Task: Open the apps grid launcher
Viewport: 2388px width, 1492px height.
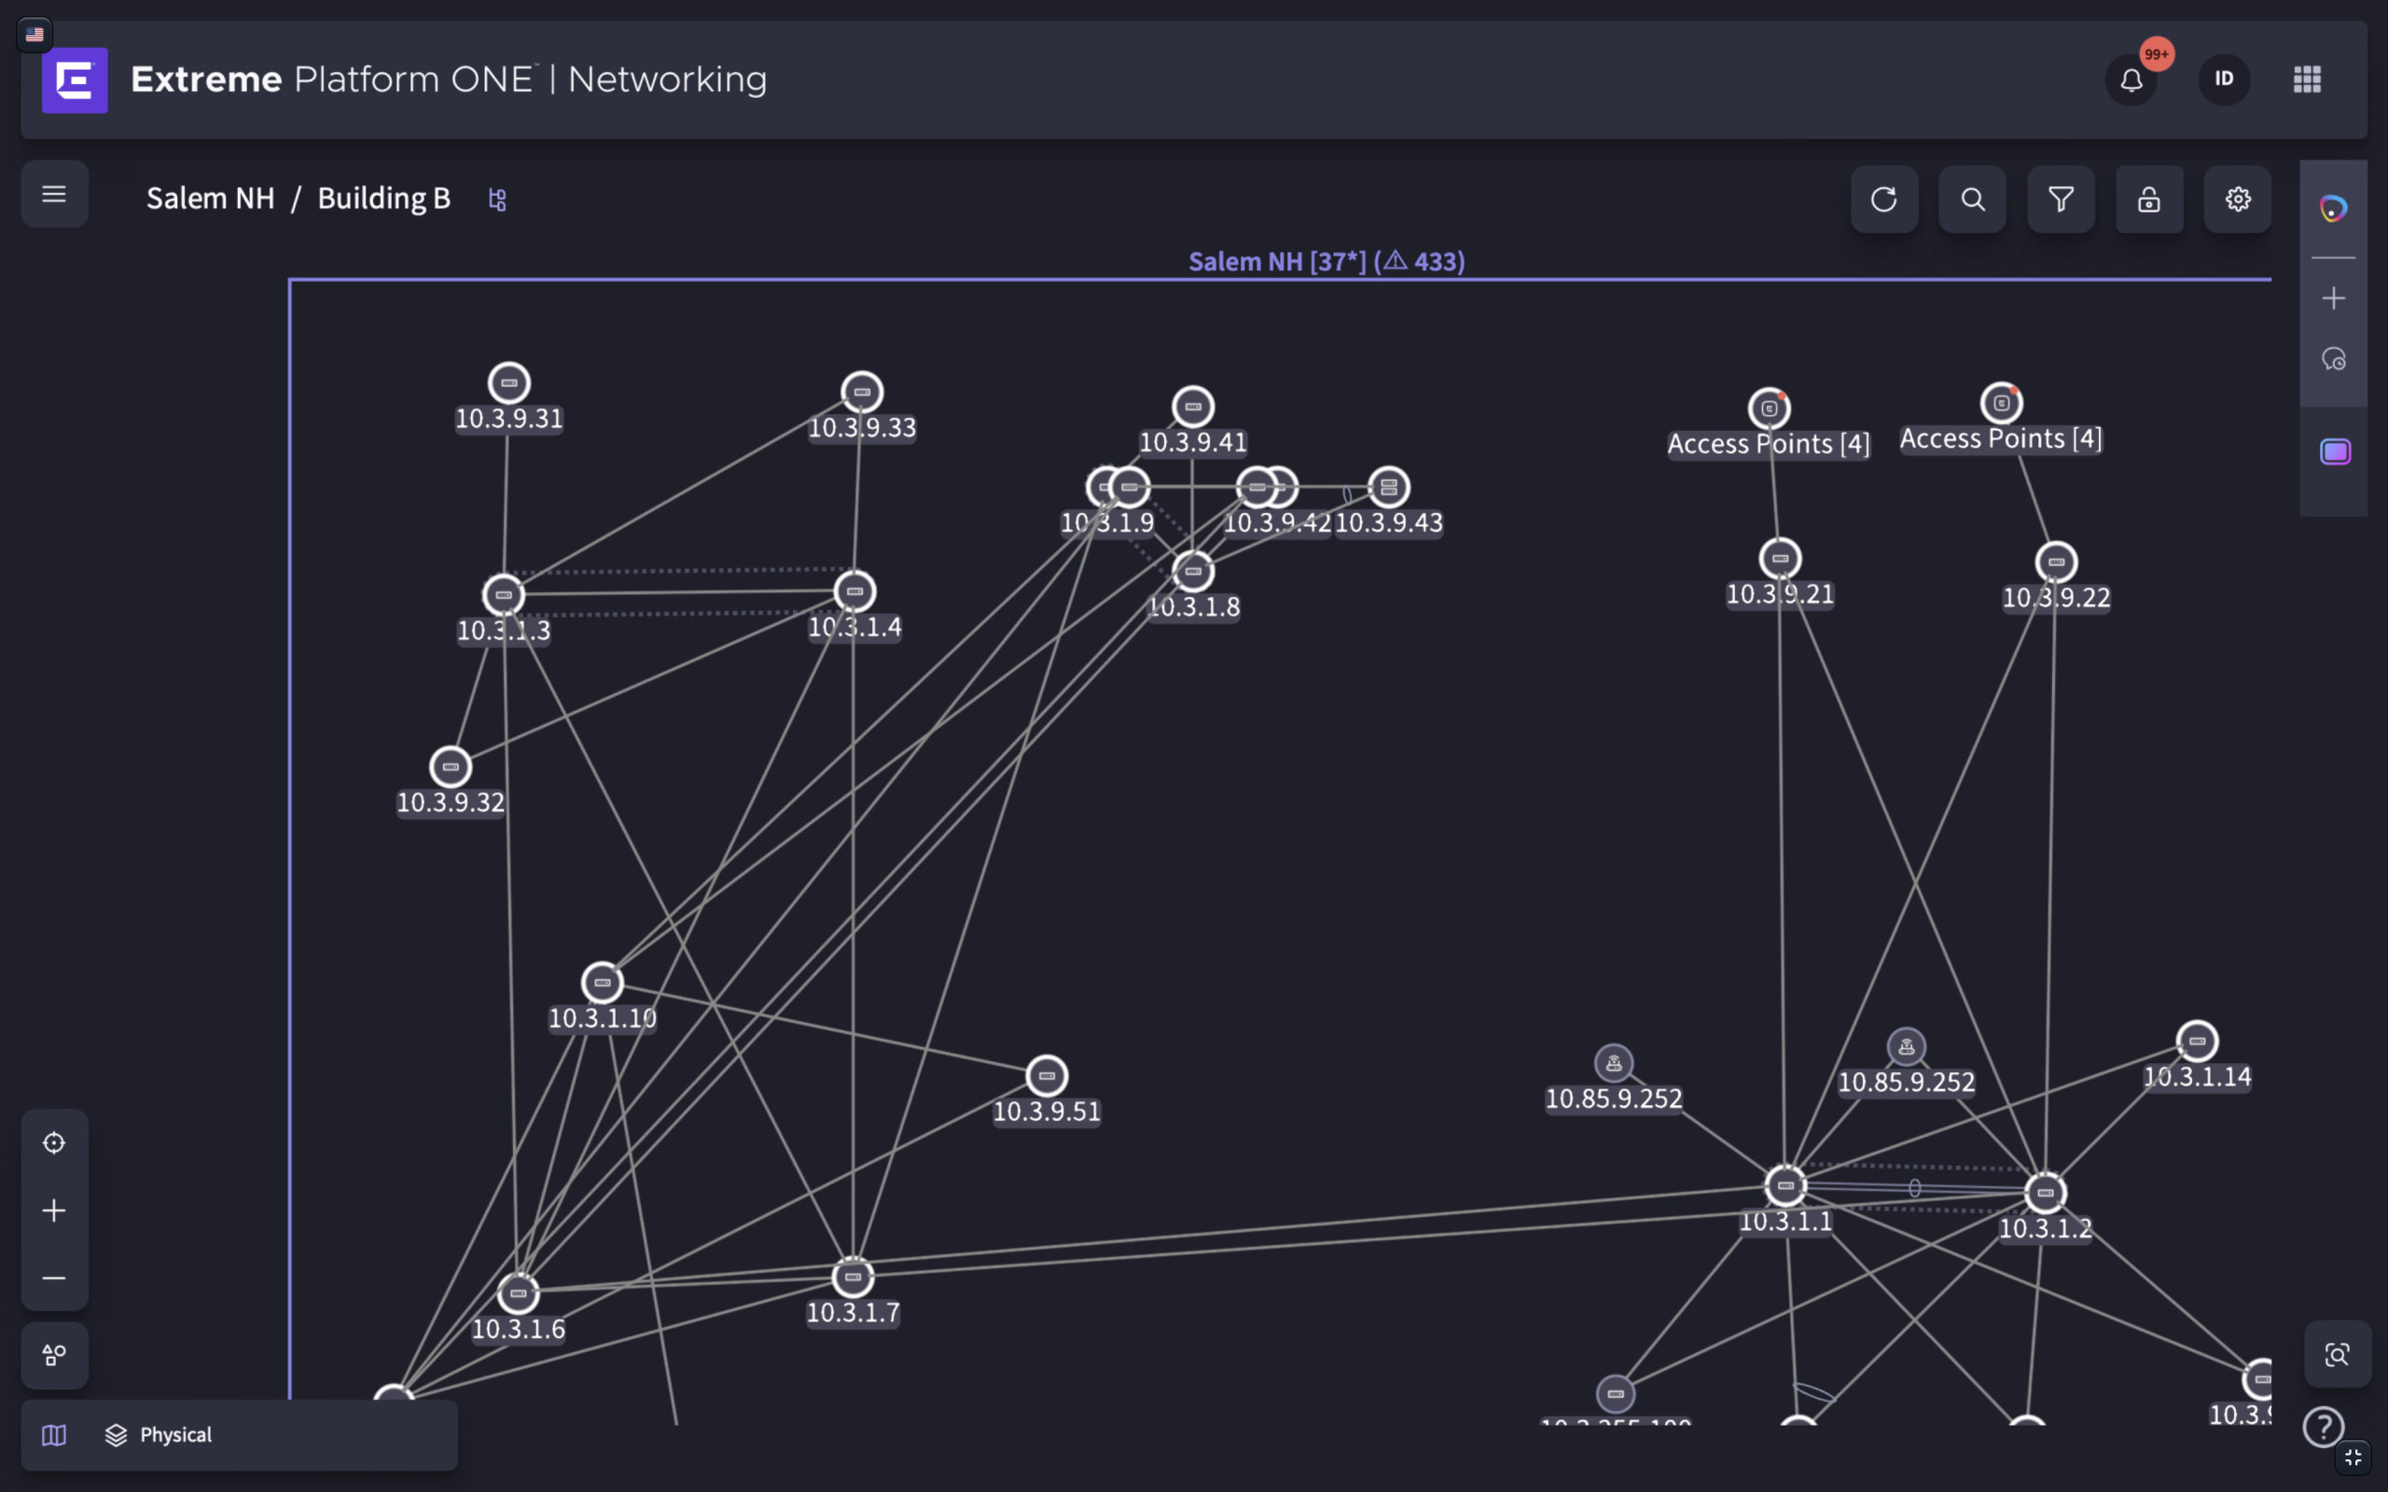Action: coord(2307,79)
